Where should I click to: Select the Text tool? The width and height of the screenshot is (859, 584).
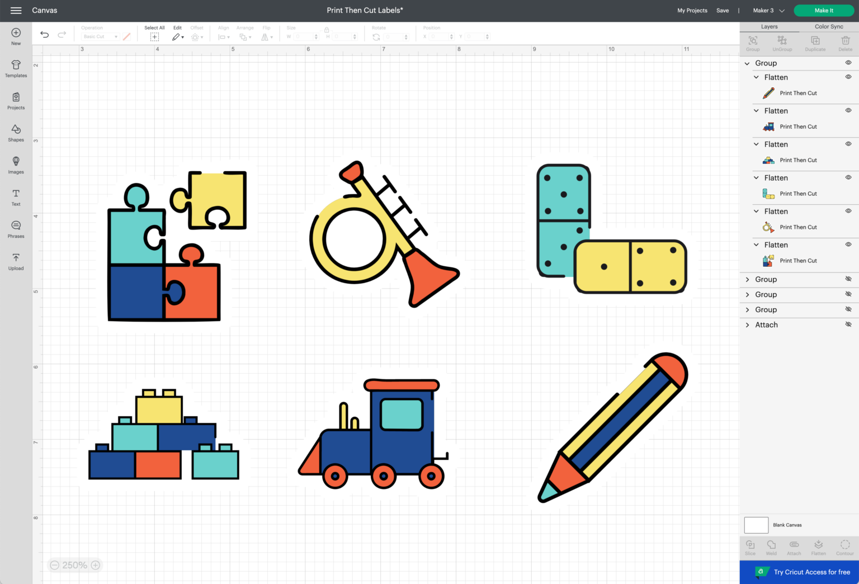(x=16, y=196)
